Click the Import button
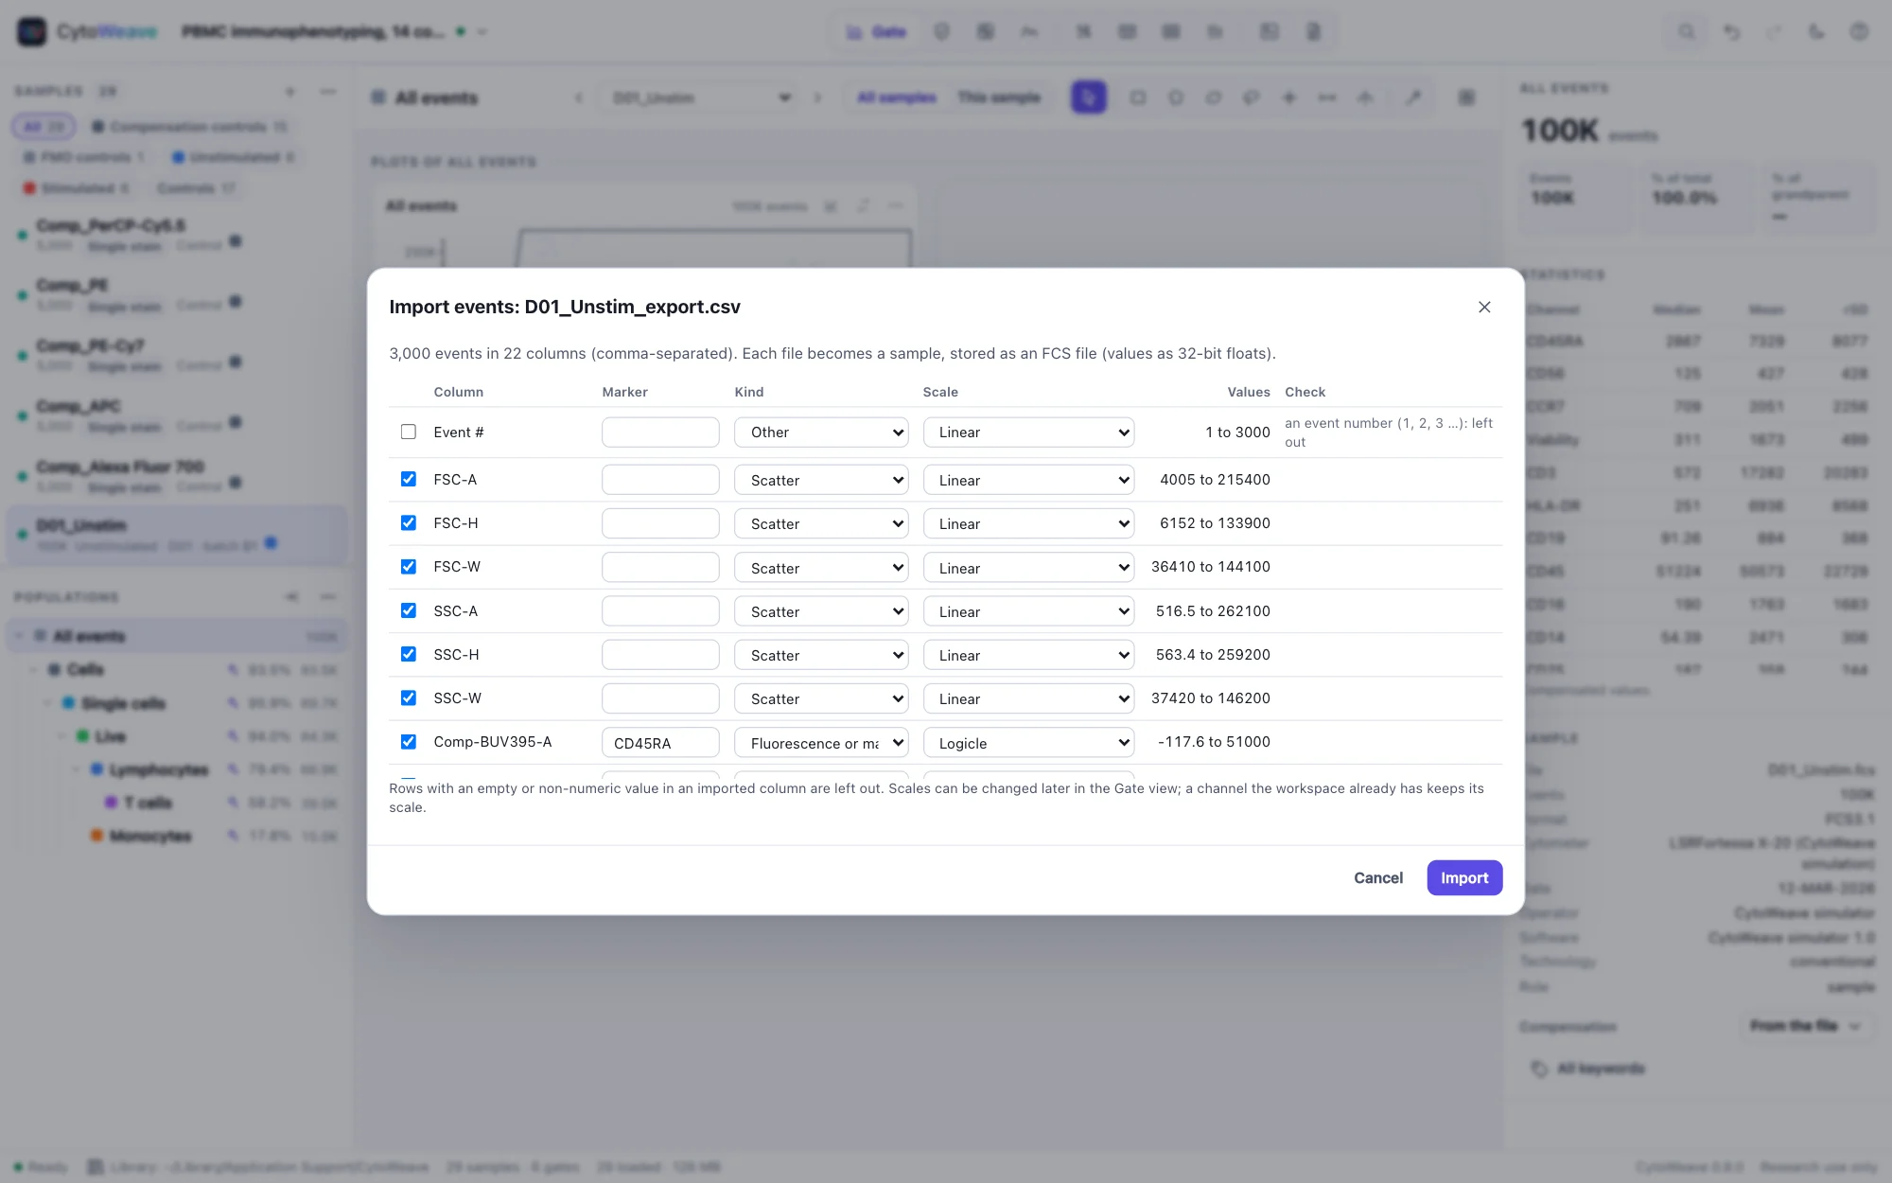Screen dimensions: 1892x1183 point(1464,878)
